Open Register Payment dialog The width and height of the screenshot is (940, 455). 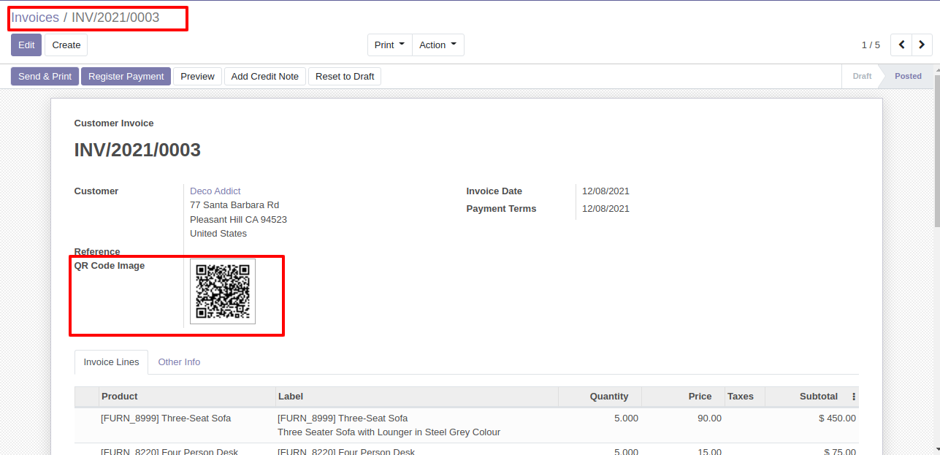126,77
